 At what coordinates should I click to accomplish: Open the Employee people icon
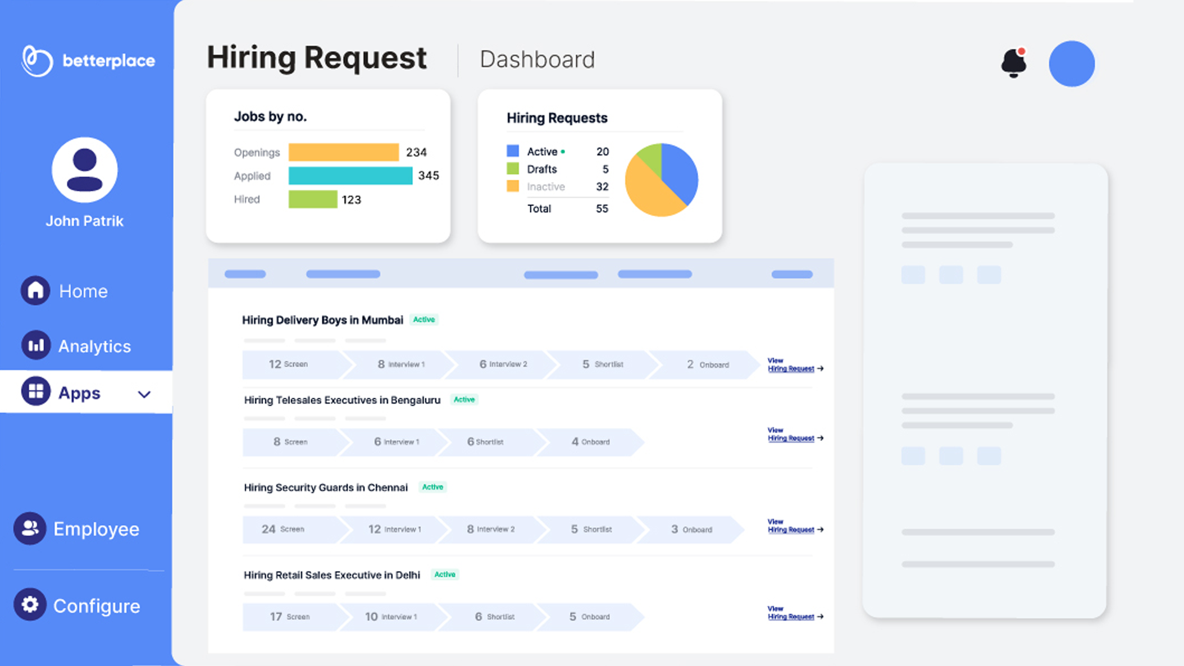[30, 528]
